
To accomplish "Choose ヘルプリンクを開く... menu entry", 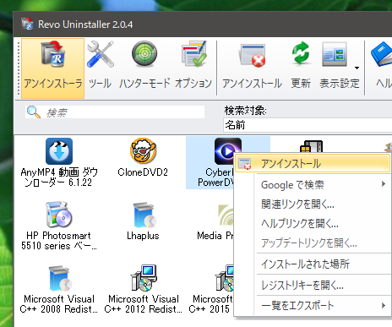I will (313, 223).
